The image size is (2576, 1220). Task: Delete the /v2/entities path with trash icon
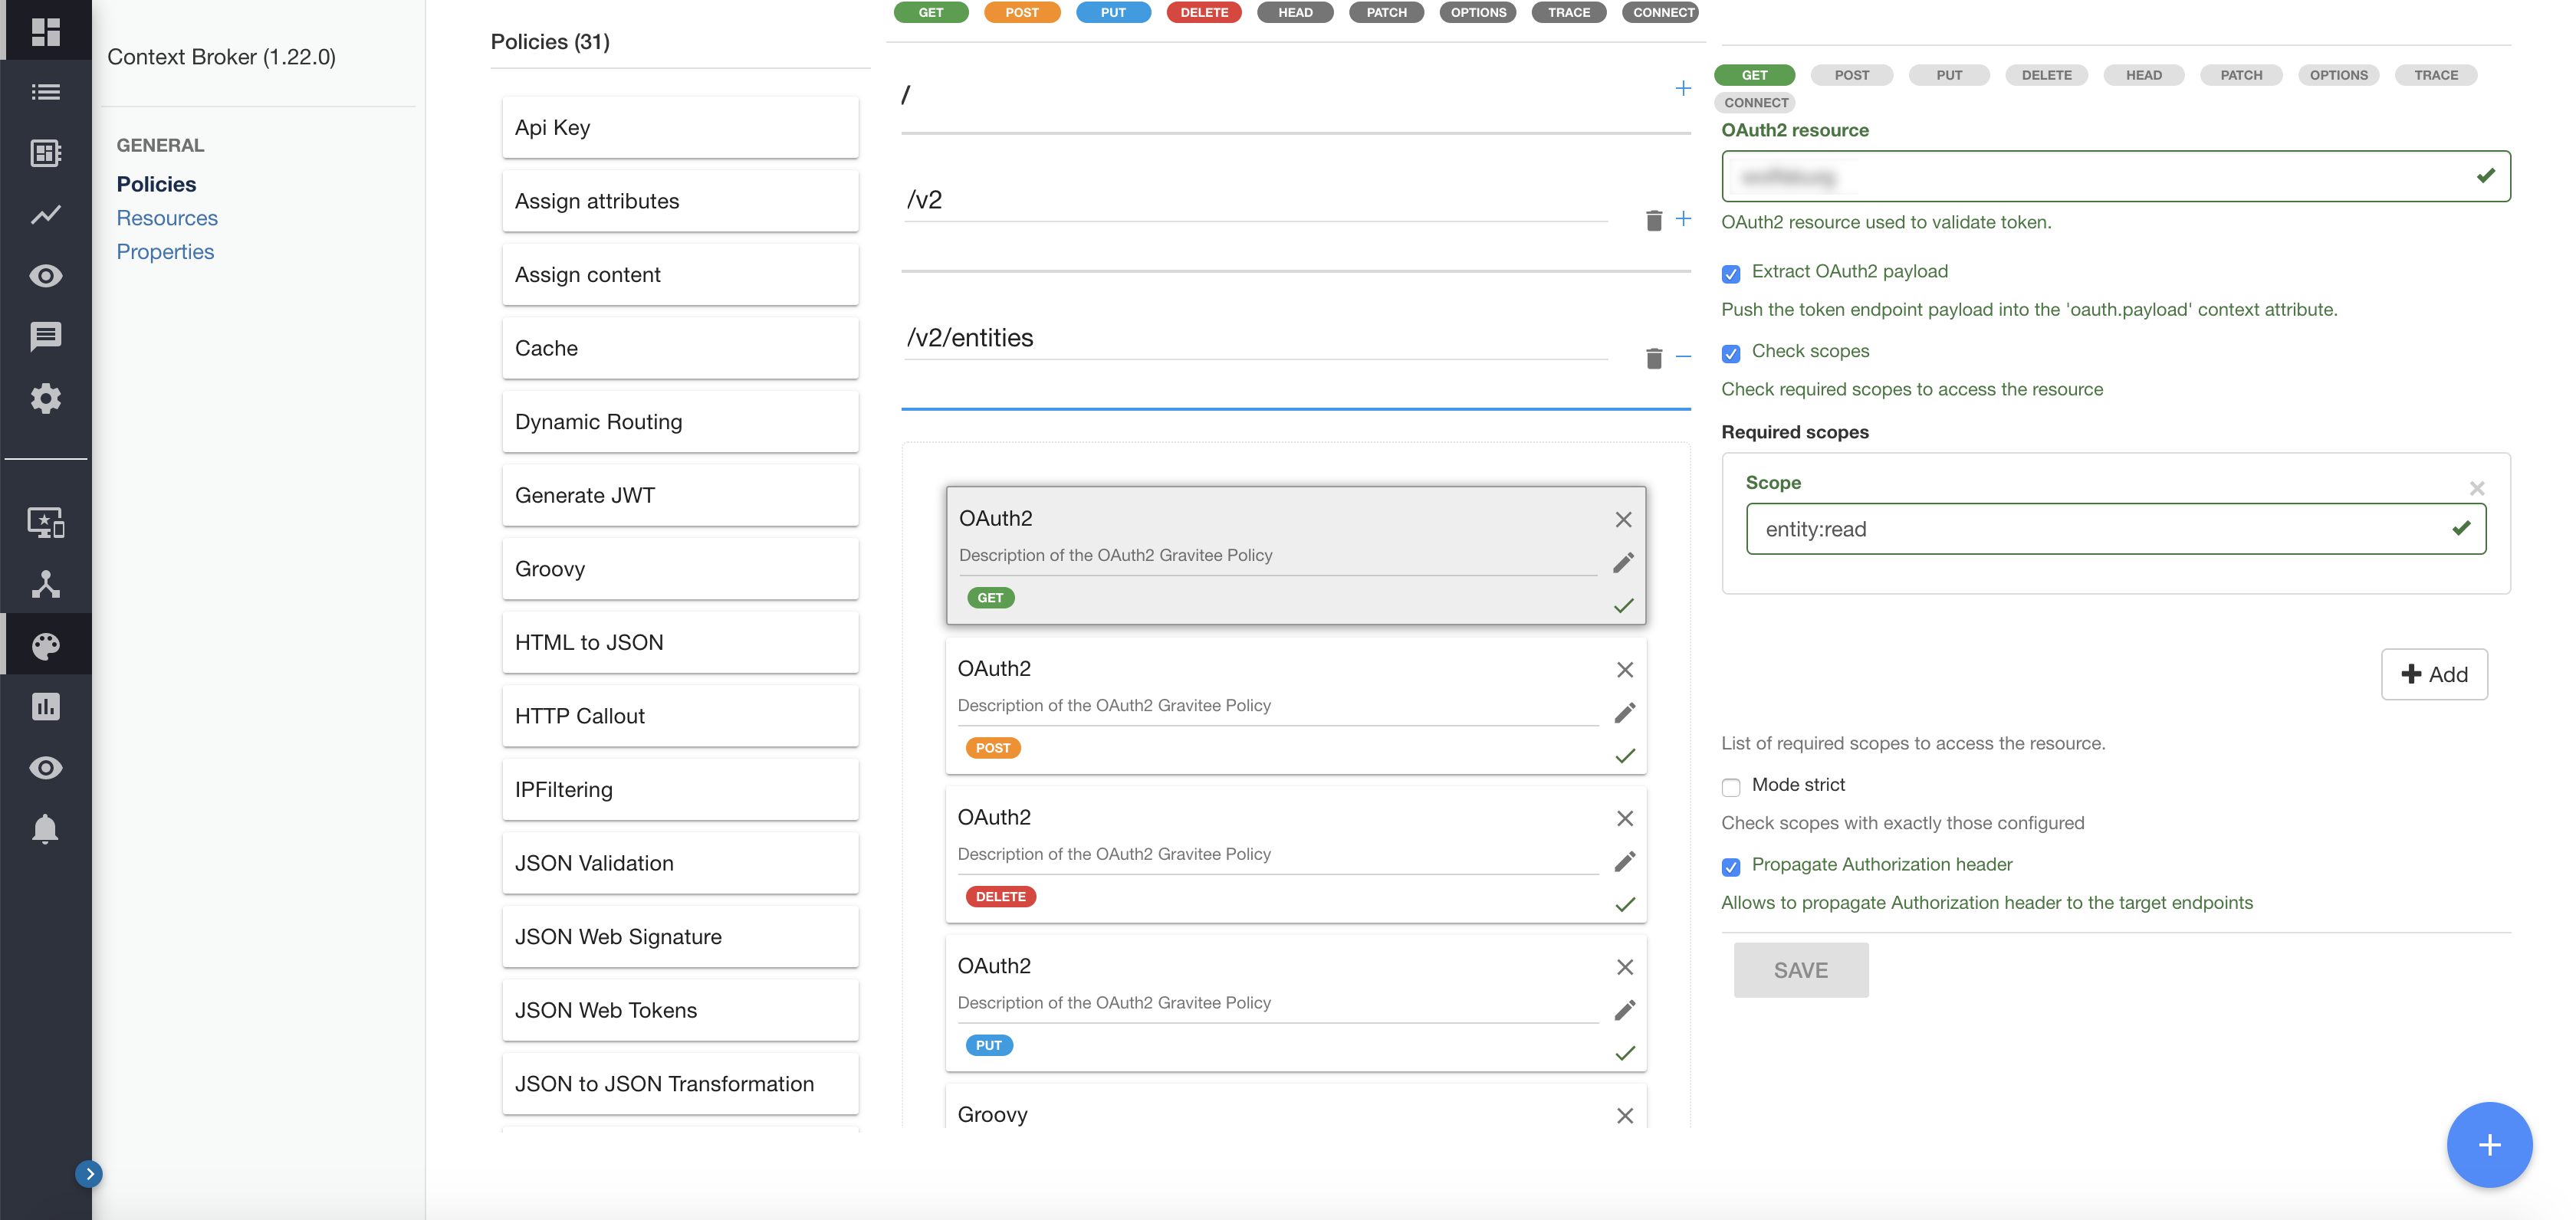[1653, 358]
